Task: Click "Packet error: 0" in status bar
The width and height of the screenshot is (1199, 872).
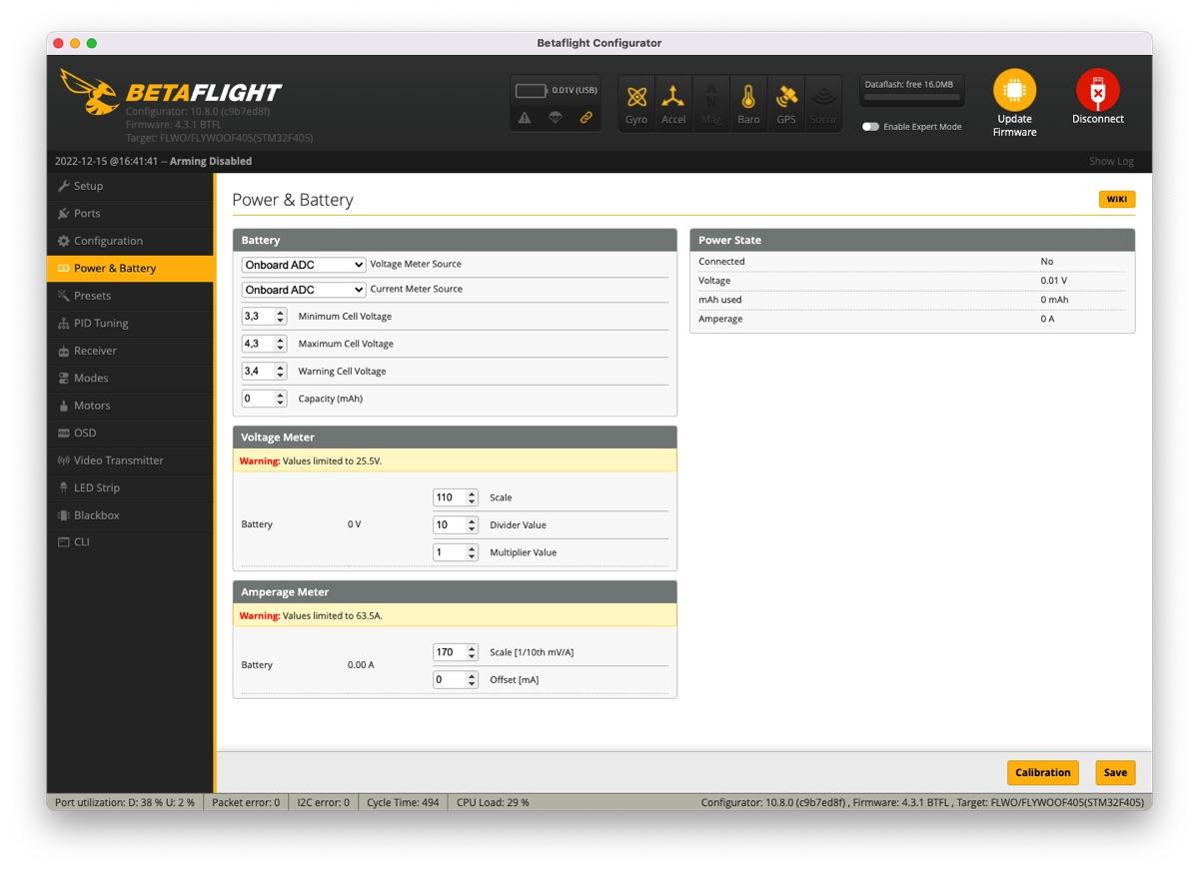Action: [x=246, y=802]
